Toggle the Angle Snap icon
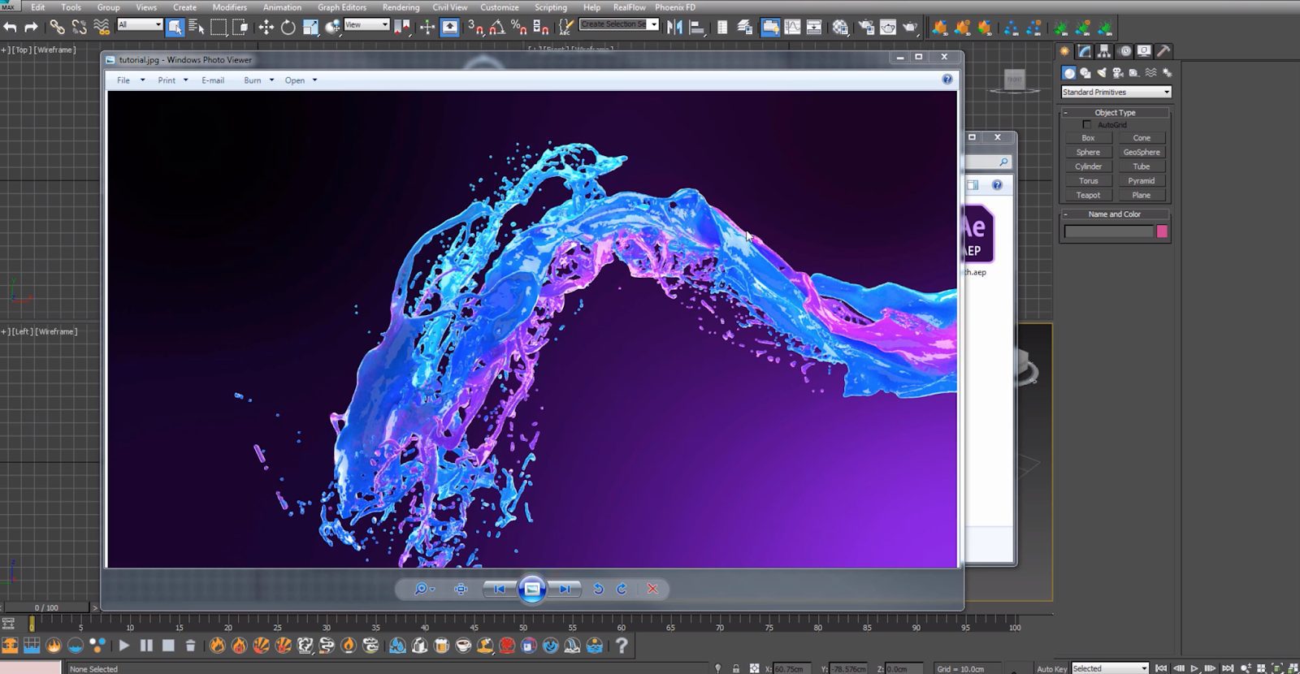 (x=496, y=28)
